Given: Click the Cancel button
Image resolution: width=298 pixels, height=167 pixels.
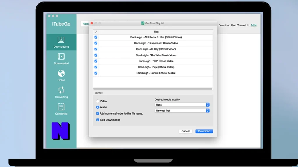Looking at the screenshot, I should coord(185,131).
